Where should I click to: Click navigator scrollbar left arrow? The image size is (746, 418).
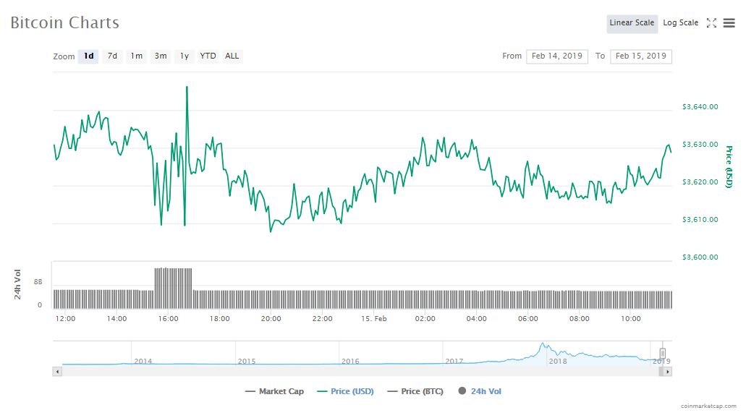pyautogui.click(x=58, y=371)
